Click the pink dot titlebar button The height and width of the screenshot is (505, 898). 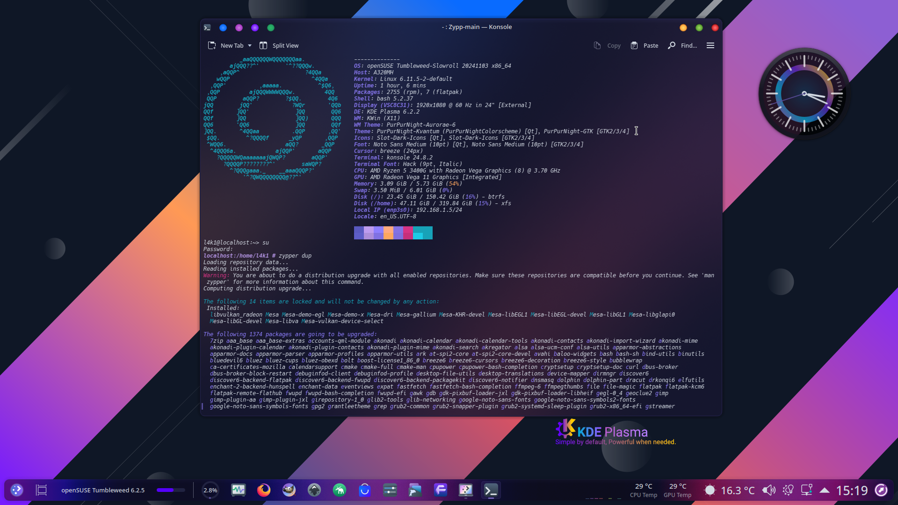click(x=239, y=28)
